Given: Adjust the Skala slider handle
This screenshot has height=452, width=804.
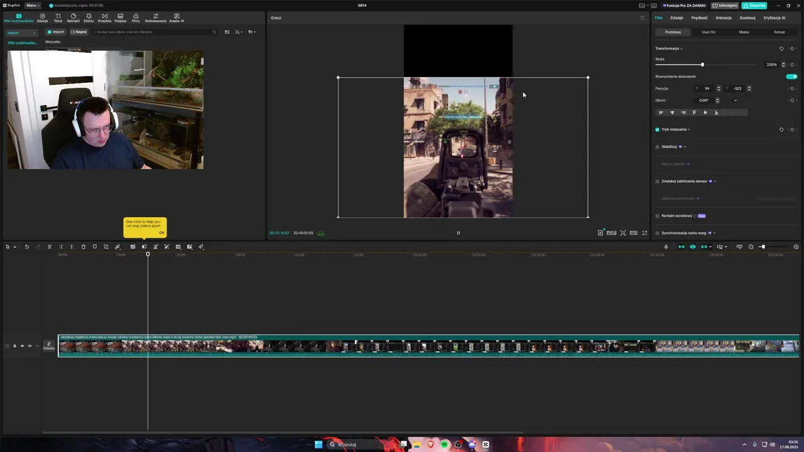Looking at the screenshot, I should point(702,65).
